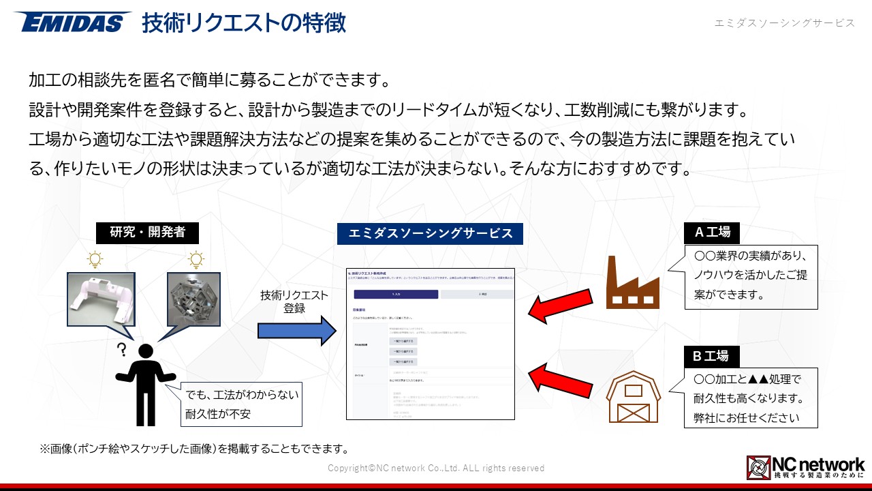Click the lightbulb above the white part photo

[95, 260]
